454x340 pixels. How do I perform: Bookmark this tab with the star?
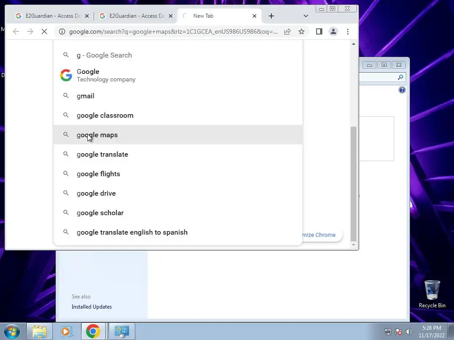pos(301,31)
